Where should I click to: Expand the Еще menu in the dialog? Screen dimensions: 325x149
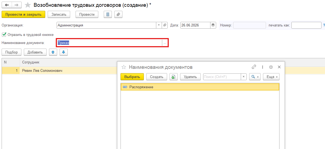(x=271, y=77)
